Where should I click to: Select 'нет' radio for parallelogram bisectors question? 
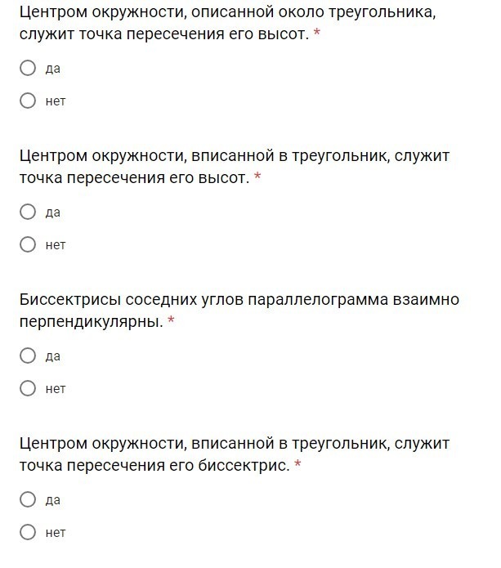tap(28, 389)
